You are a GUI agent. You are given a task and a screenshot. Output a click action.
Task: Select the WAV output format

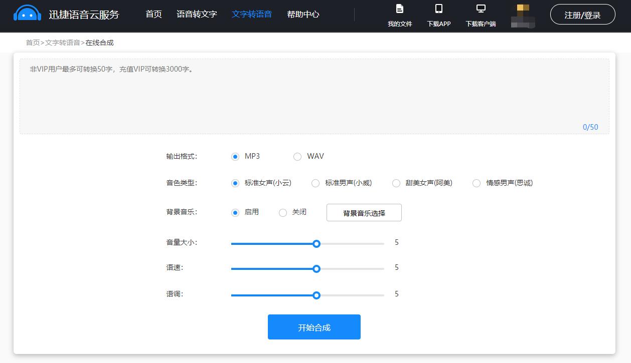[297, 156]
